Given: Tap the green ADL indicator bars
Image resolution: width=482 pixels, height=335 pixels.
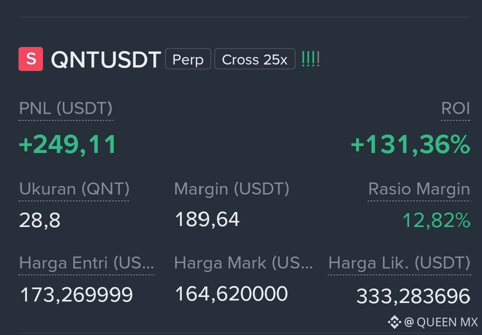Looking at the screenshot, I should coord(311,59).
